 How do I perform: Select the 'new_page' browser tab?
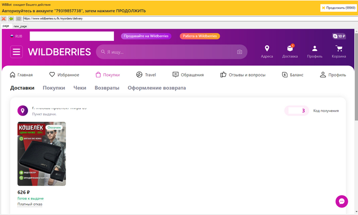(20, 26)
